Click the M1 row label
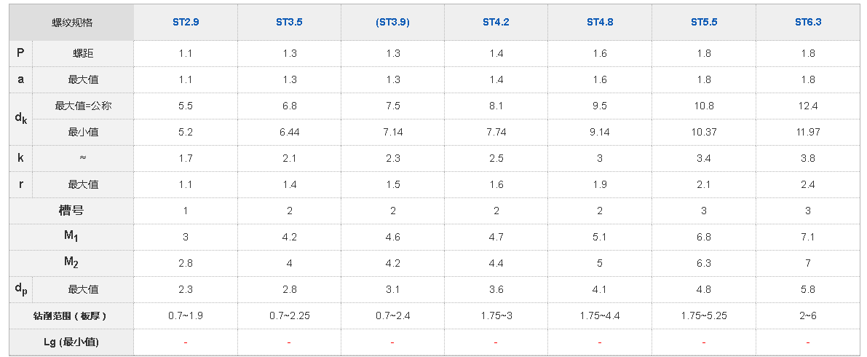 (71, 237)
